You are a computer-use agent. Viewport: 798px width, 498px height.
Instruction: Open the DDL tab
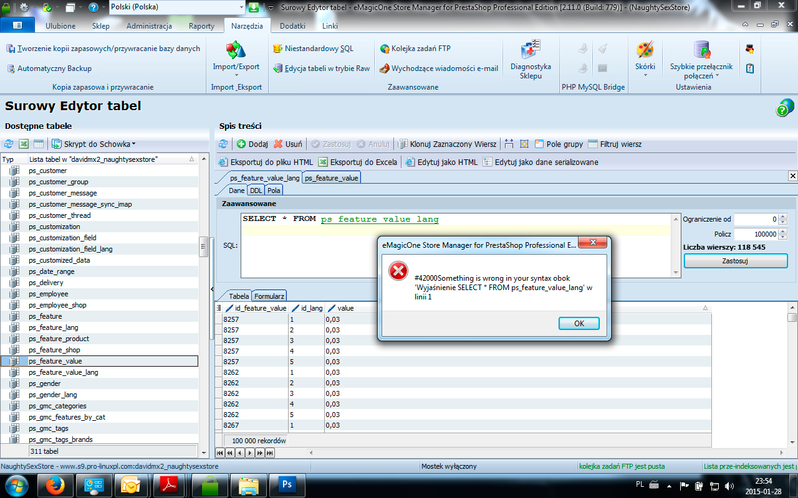pyautogui.click(x=256, y=190)
